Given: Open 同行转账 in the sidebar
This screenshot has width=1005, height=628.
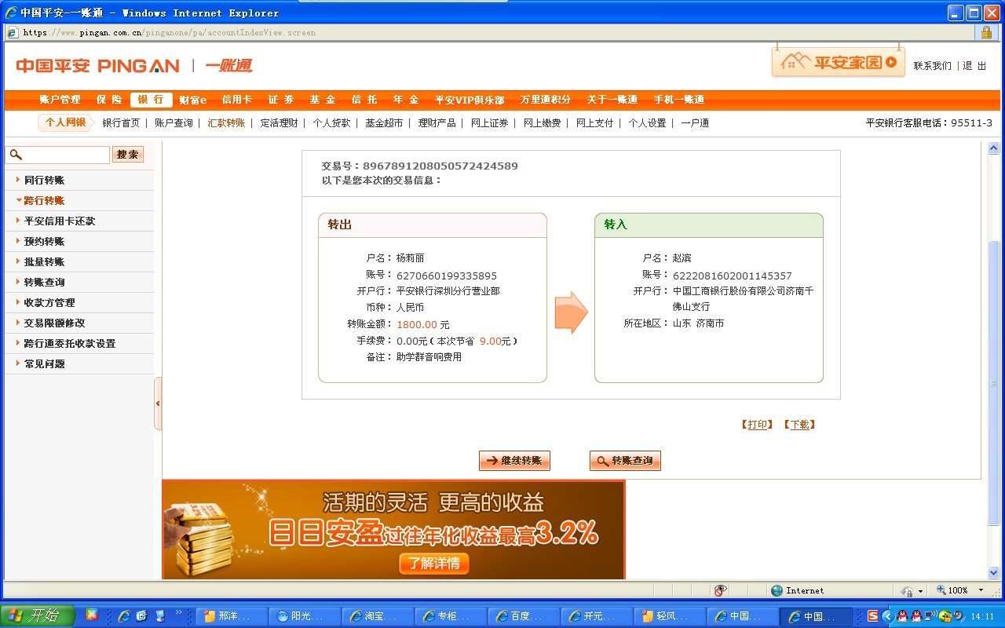Looking at the screenshot, I should 44,181.
